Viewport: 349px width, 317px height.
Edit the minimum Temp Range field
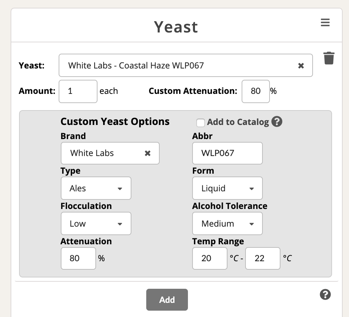click(210, 258)
